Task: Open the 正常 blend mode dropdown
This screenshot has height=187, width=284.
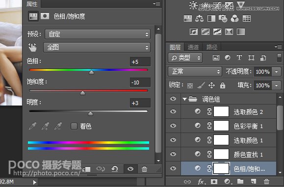Action: pyautogui.click(x=195, y=71)
